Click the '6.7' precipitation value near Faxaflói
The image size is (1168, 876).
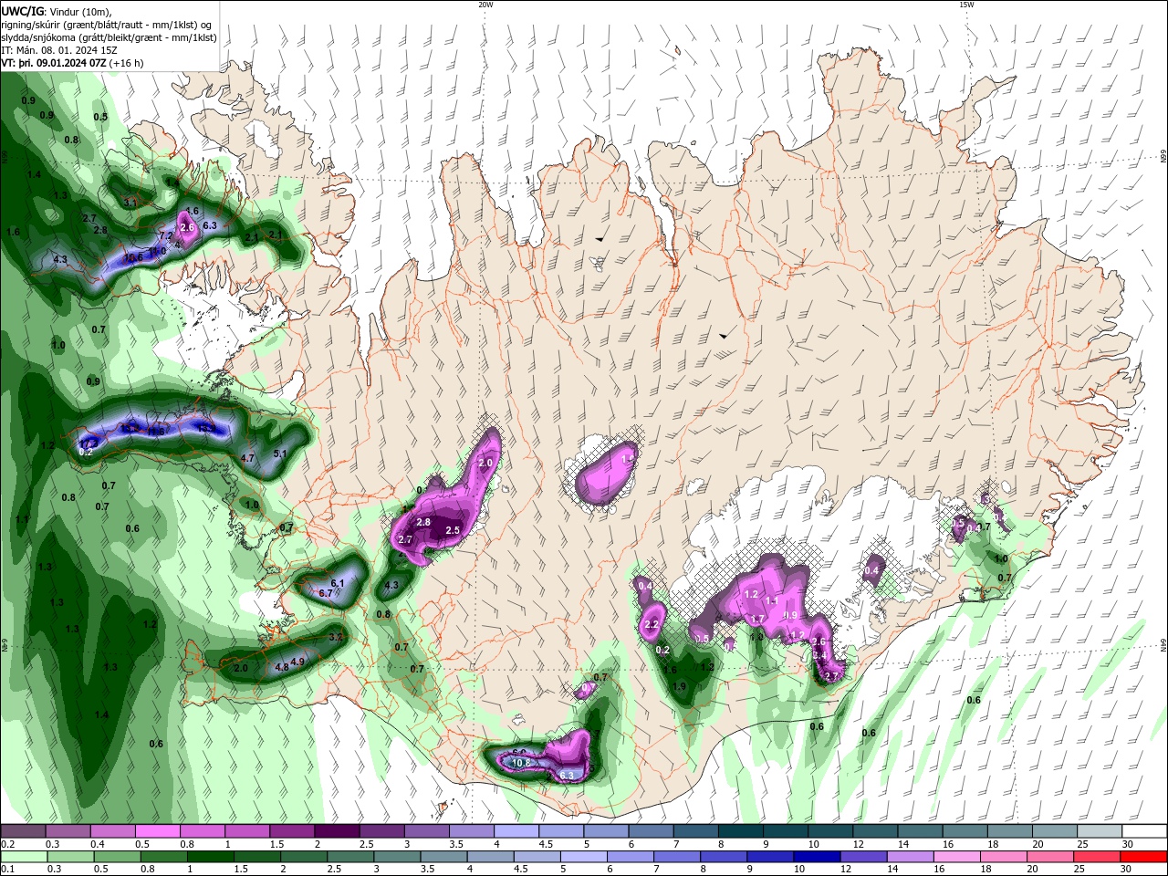click(x=326, y=593)
